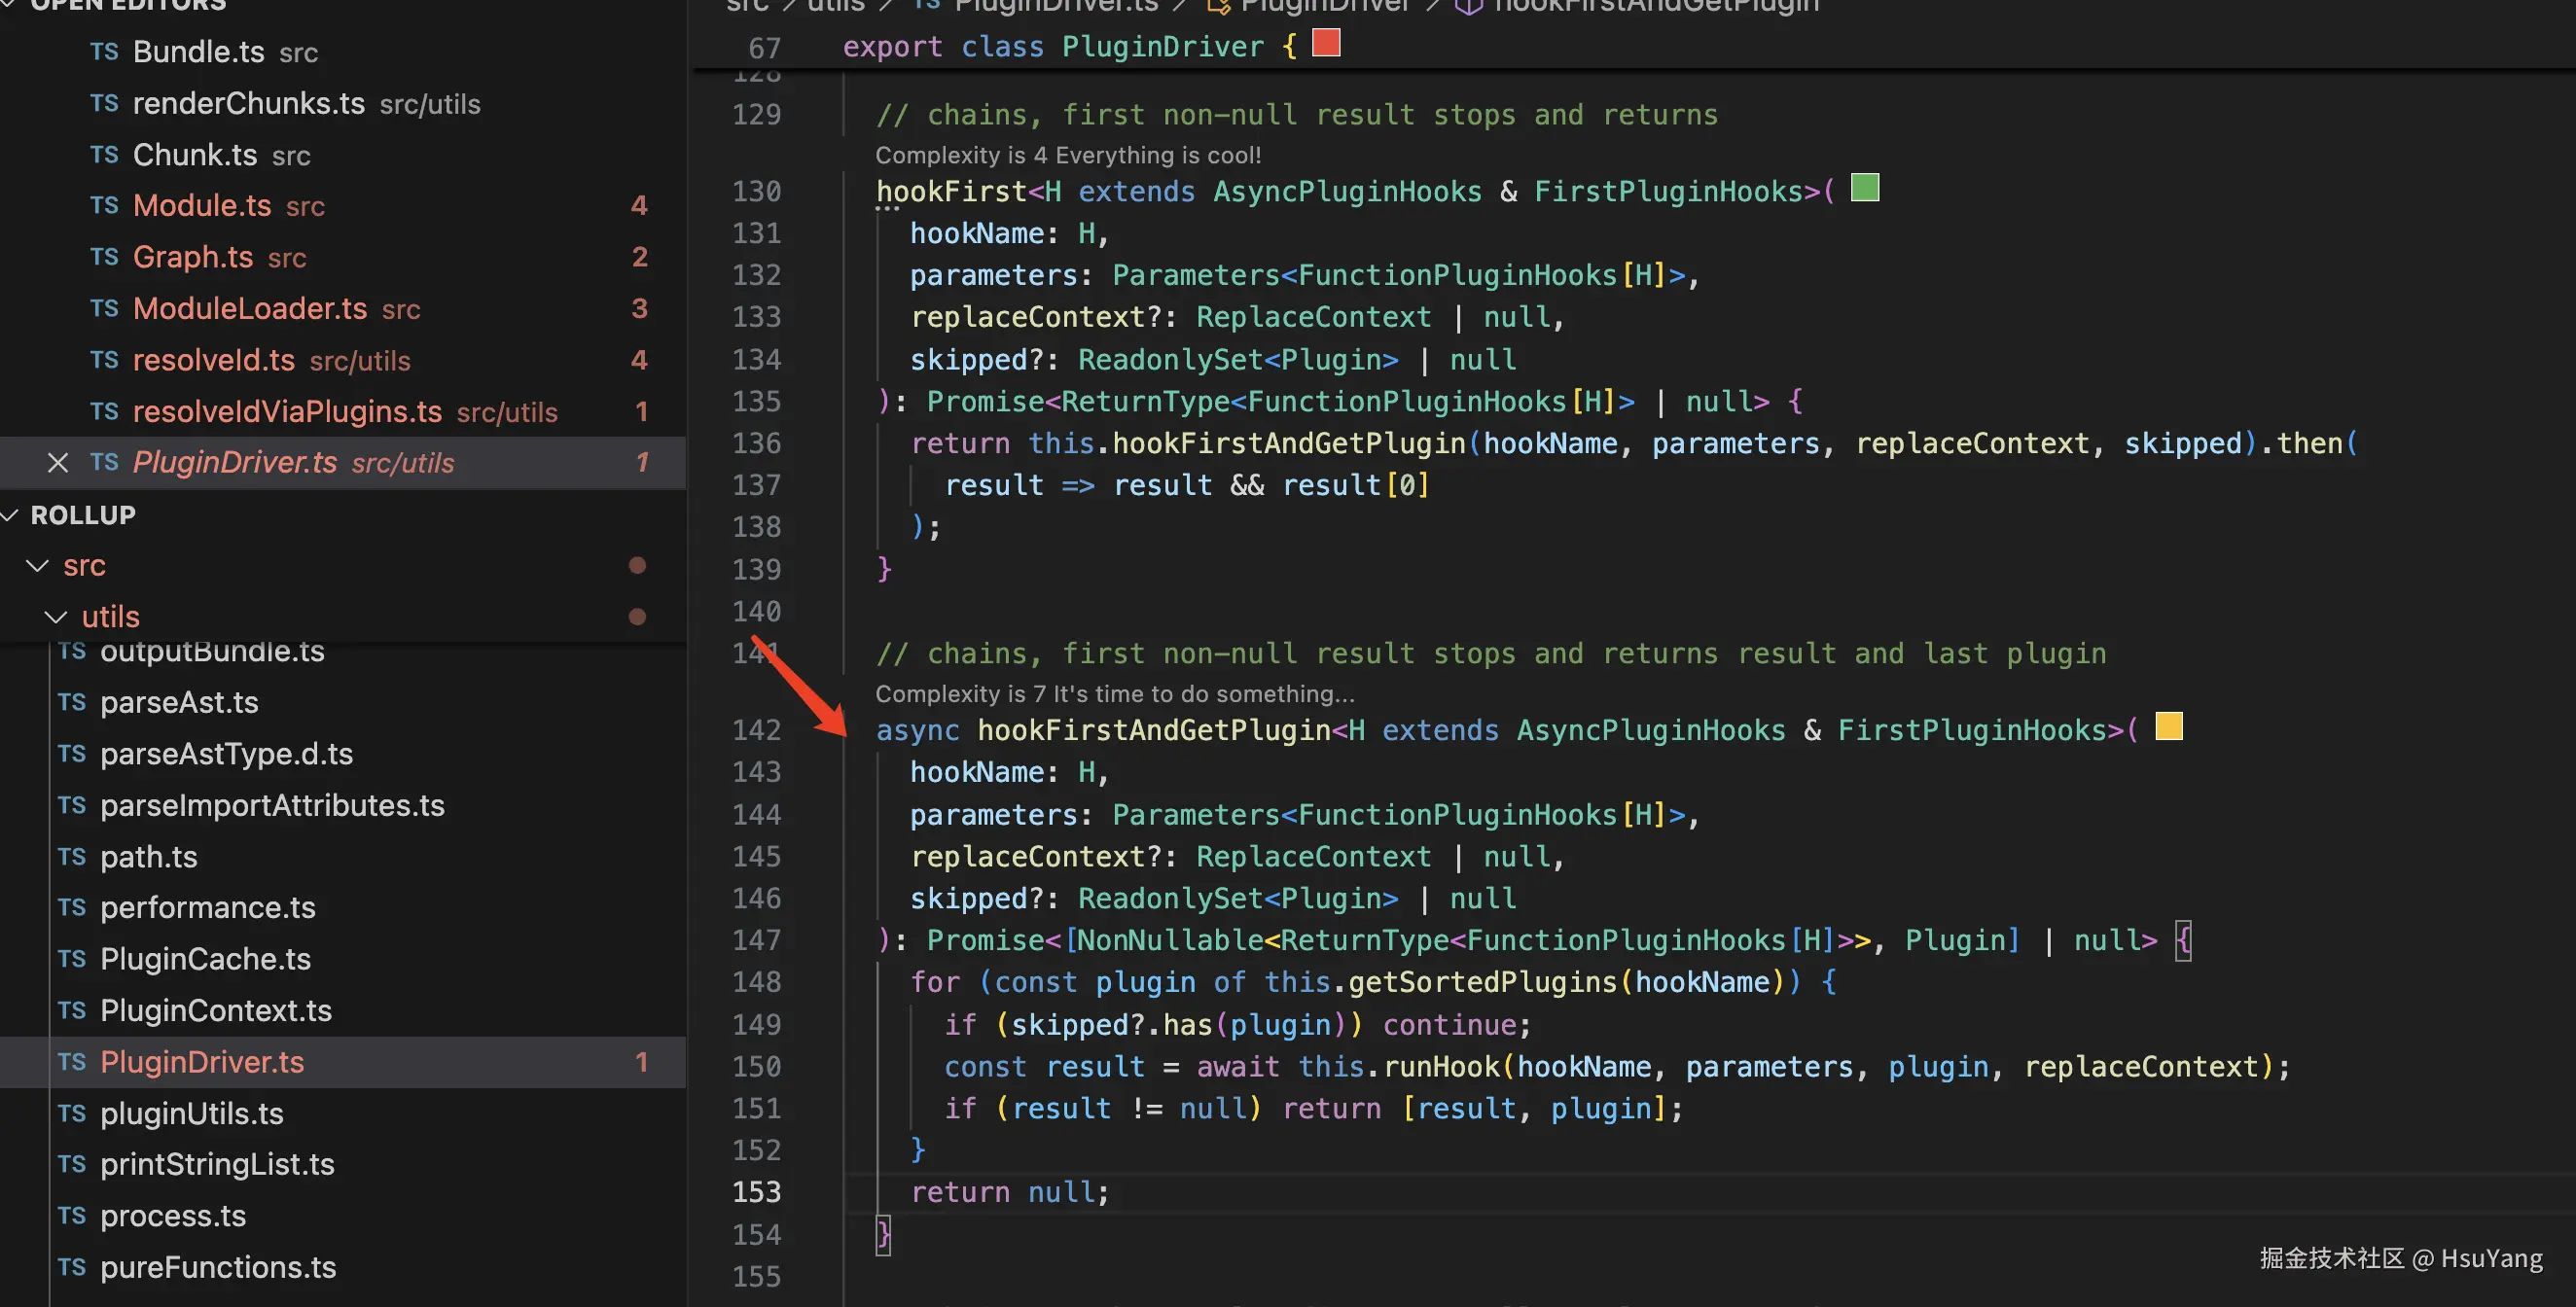
Task: Click the TS icon of Module.ts
Action: pos(104,206)
